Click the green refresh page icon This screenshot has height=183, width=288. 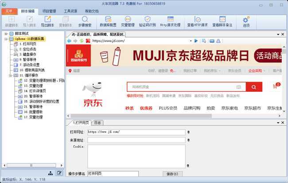point(82,41)
